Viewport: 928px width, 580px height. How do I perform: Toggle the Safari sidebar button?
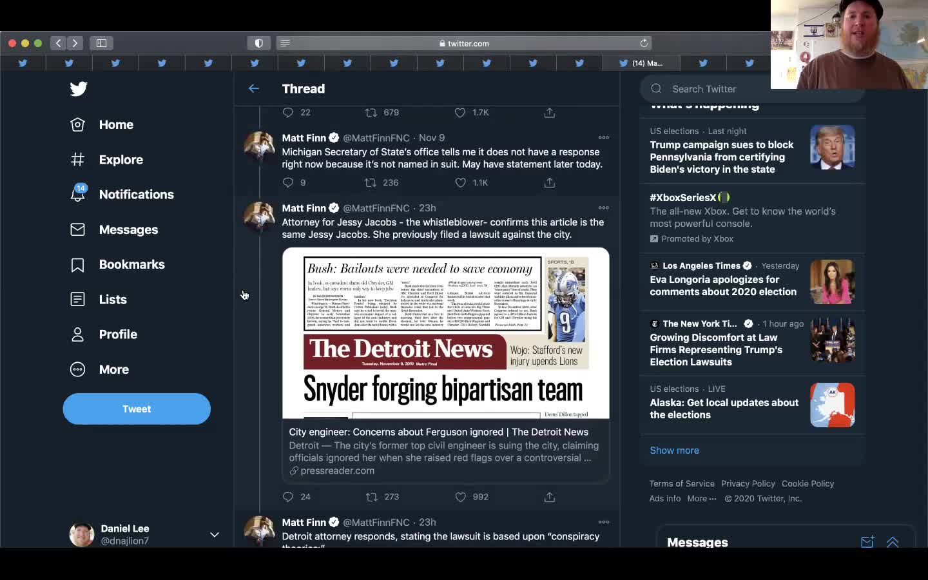click(x=101, y=43)
